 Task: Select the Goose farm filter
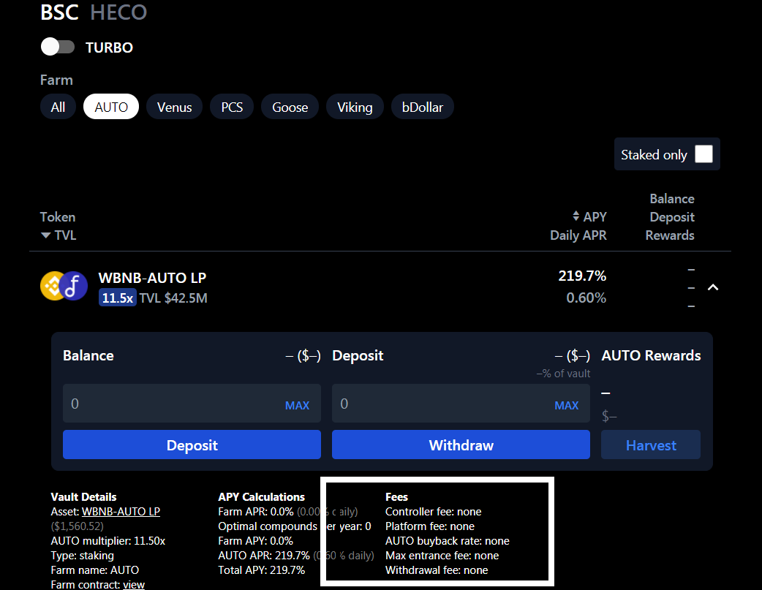(x=290, y=107)
